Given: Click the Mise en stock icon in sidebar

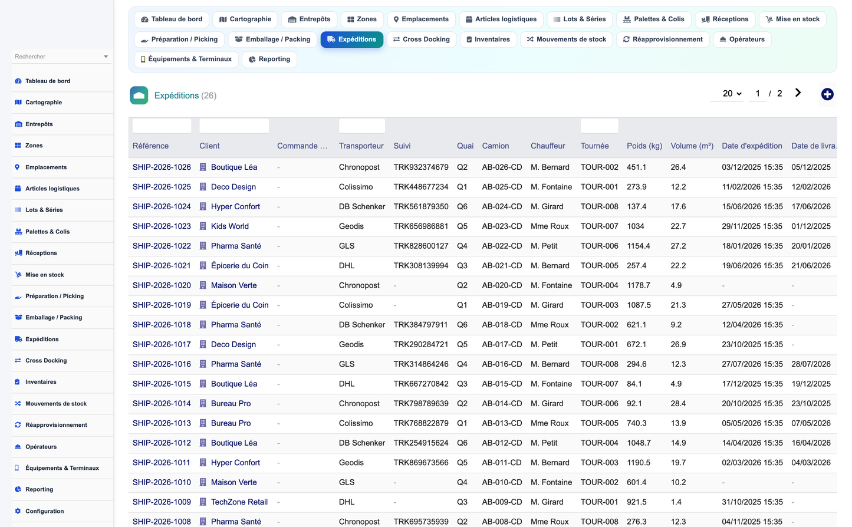Looking at the screenshot, I should click(18, 275).
